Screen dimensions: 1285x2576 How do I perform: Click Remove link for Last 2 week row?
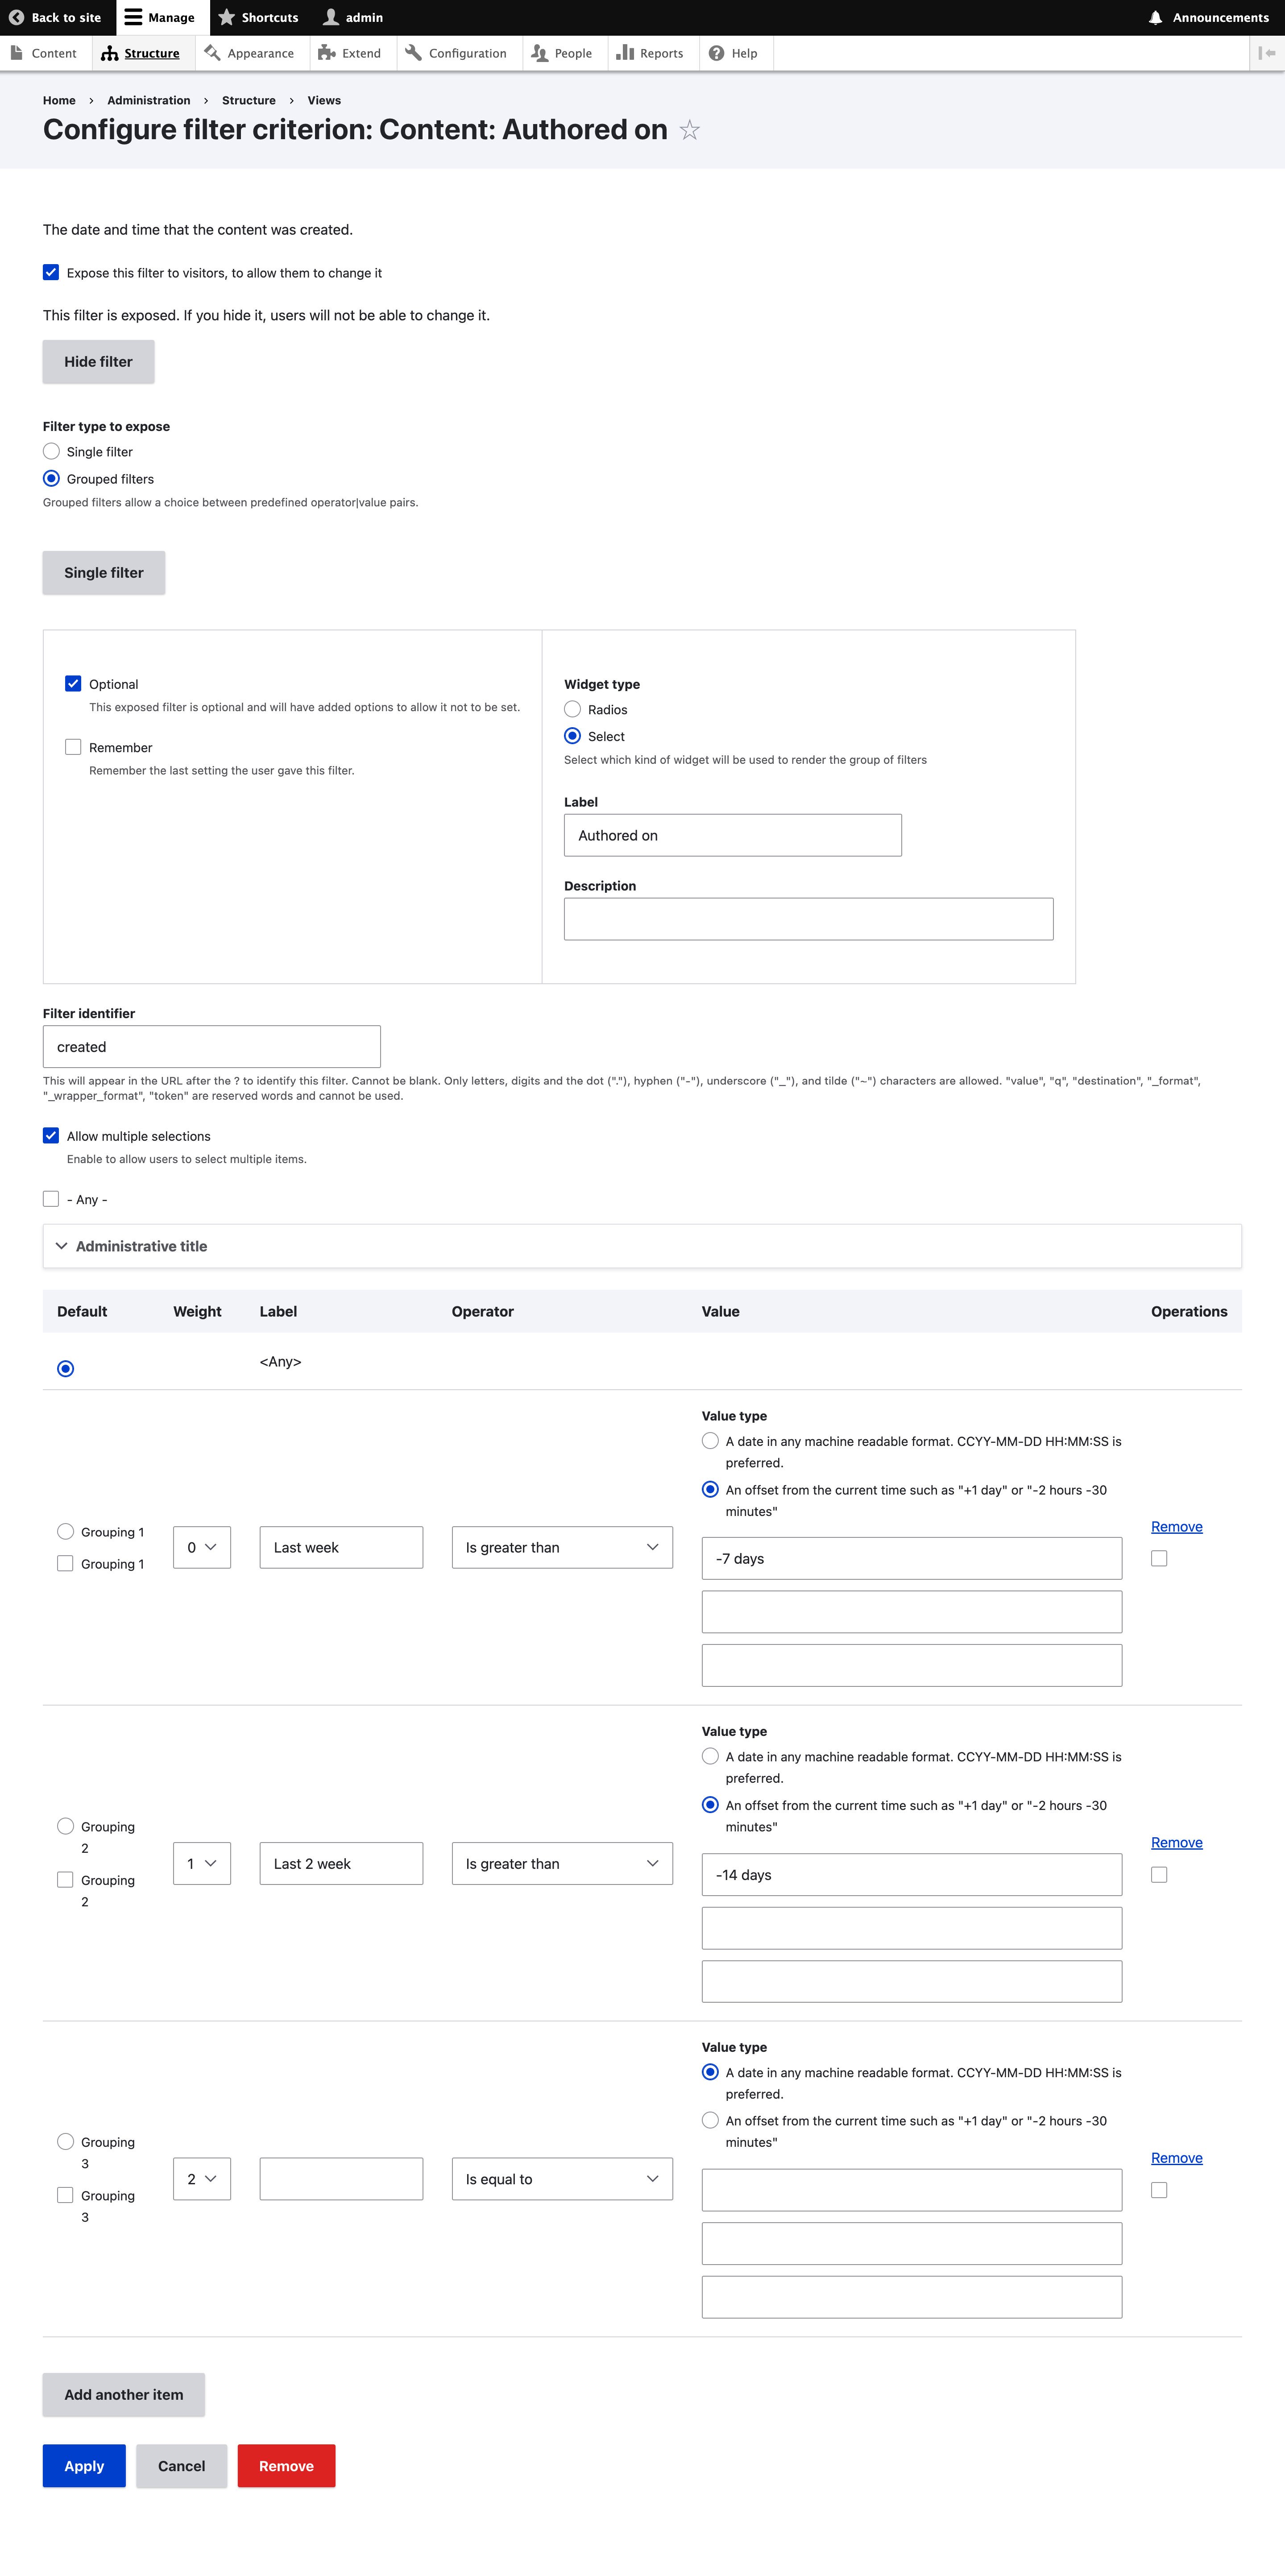coord(1176,1842)
